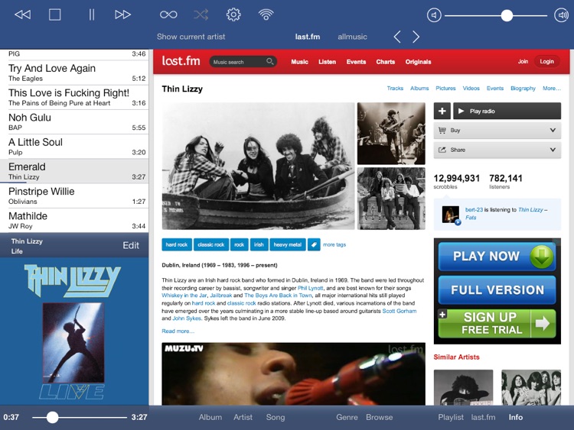574x430 pixels.
Task: Toggle repeat with the infinity icon
Action: tap(168, 15)
